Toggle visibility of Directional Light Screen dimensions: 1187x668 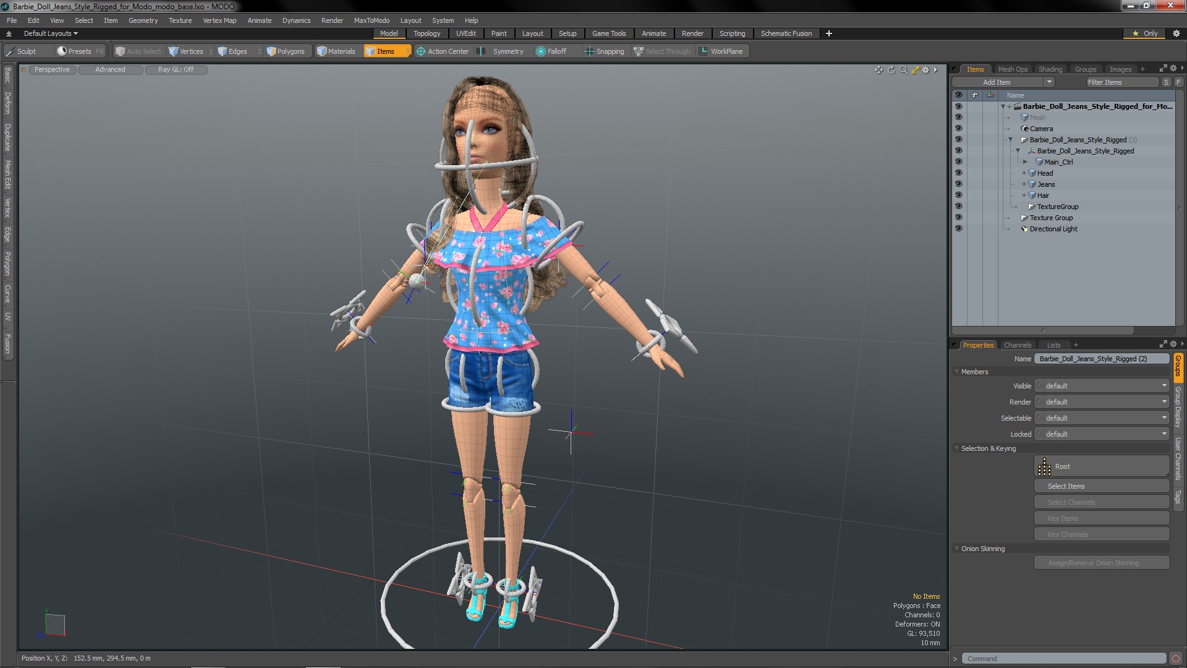[958, 229]
